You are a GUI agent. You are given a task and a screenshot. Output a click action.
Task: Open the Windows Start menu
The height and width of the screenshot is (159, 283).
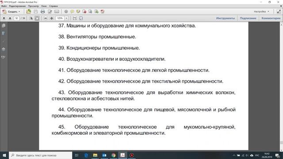[x=4, y=155]
